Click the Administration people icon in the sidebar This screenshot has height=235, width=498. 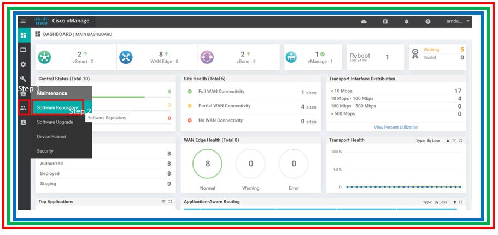point(23,108)
